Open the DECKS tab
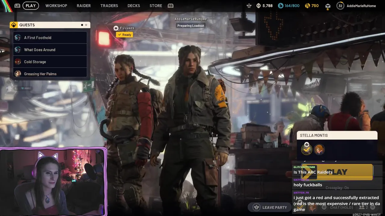The height and width of the screenshot is (216, 385). point(134,5)
